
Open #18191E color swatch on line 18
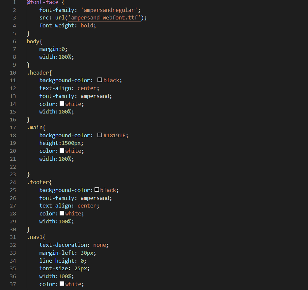coord(100,135)
